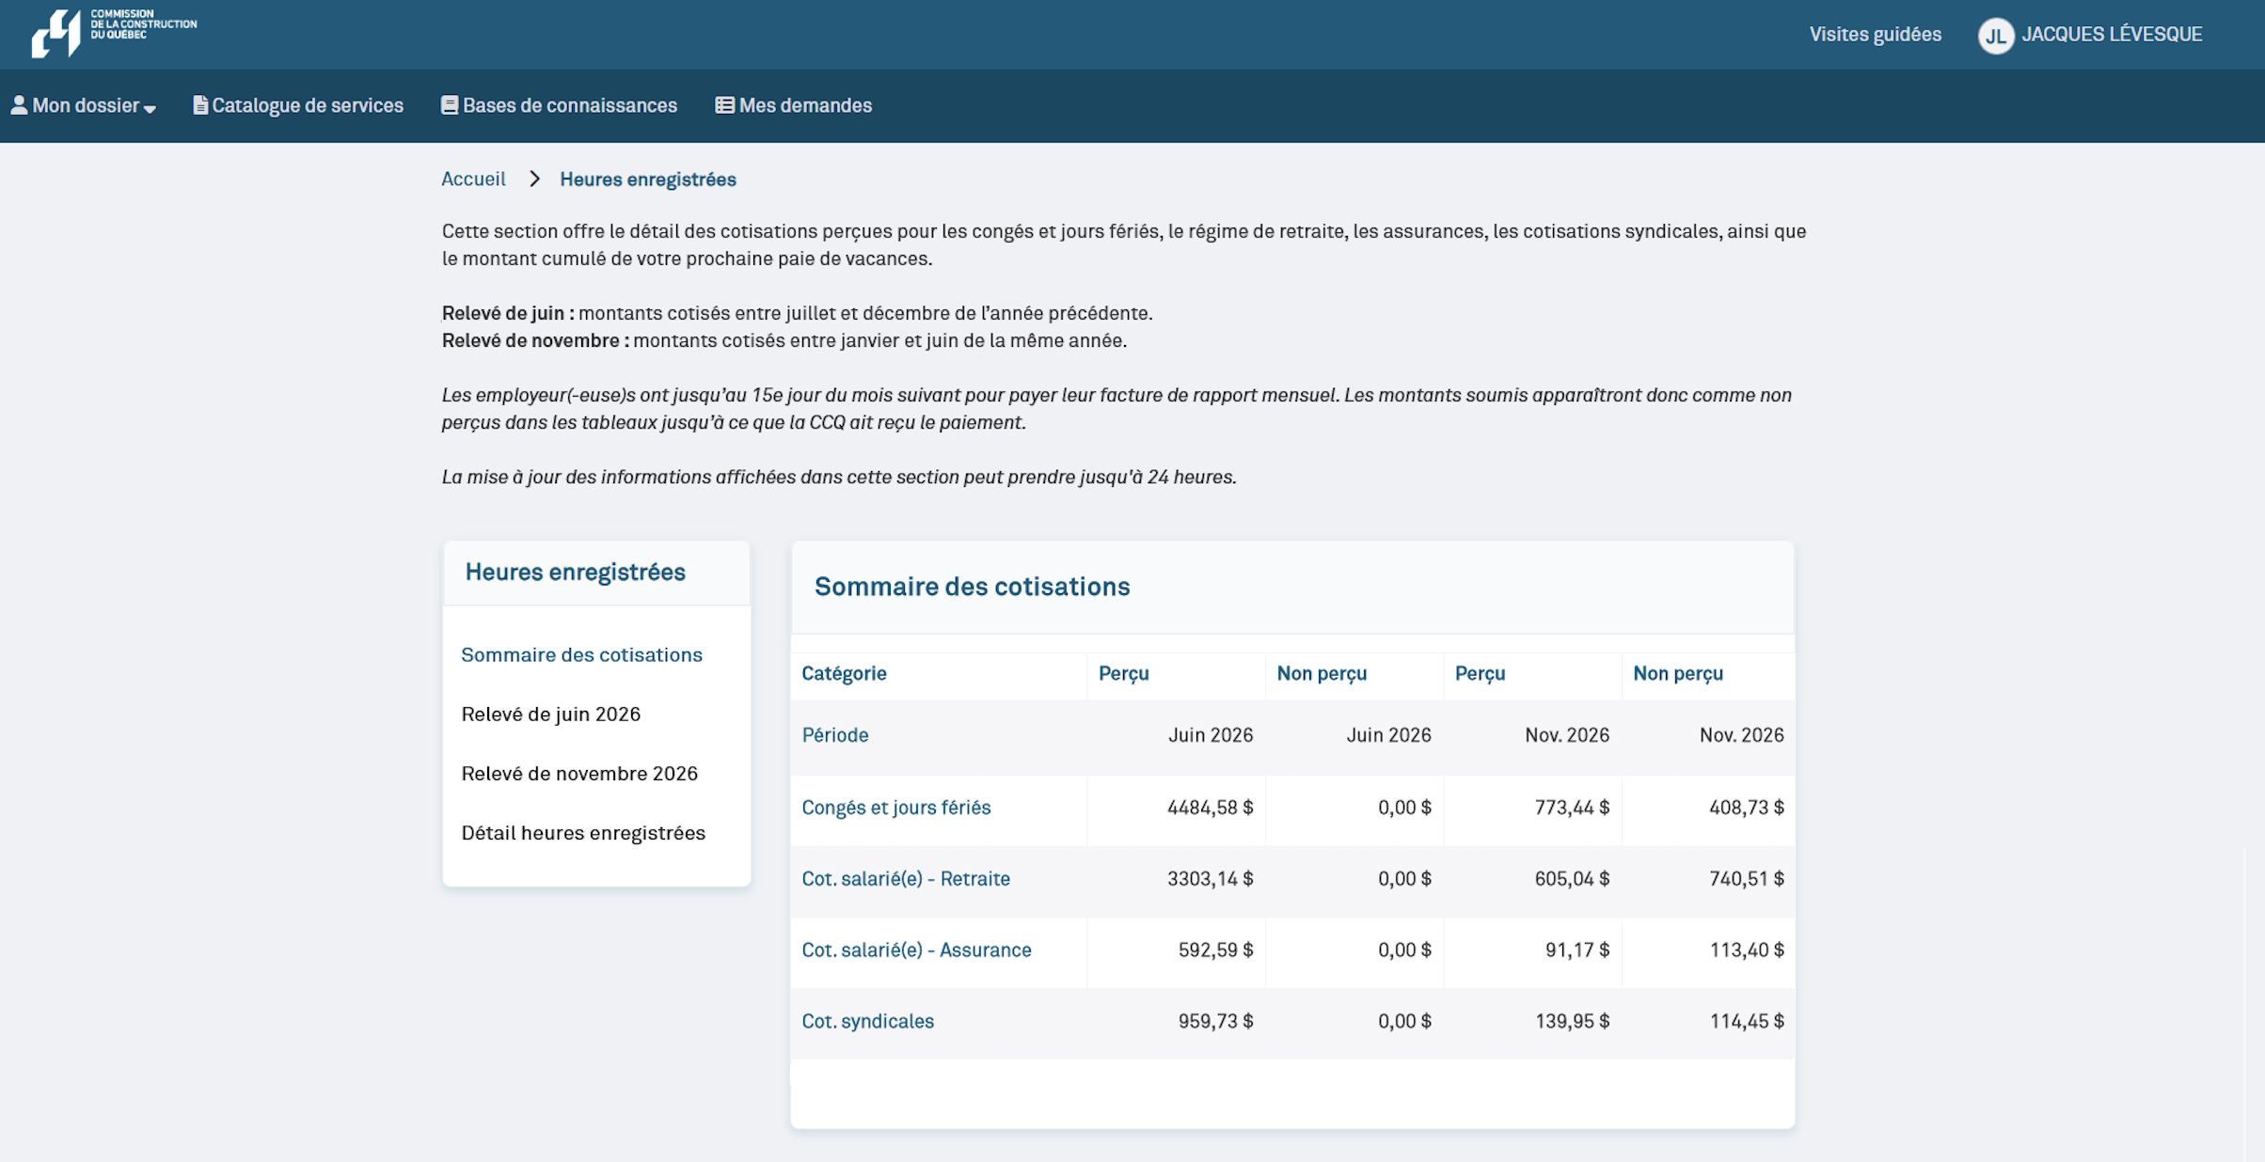The width and height of the screenshot is (2265, 1162).
Task: Click Cot. syndicales row label
Action: 867,1021
